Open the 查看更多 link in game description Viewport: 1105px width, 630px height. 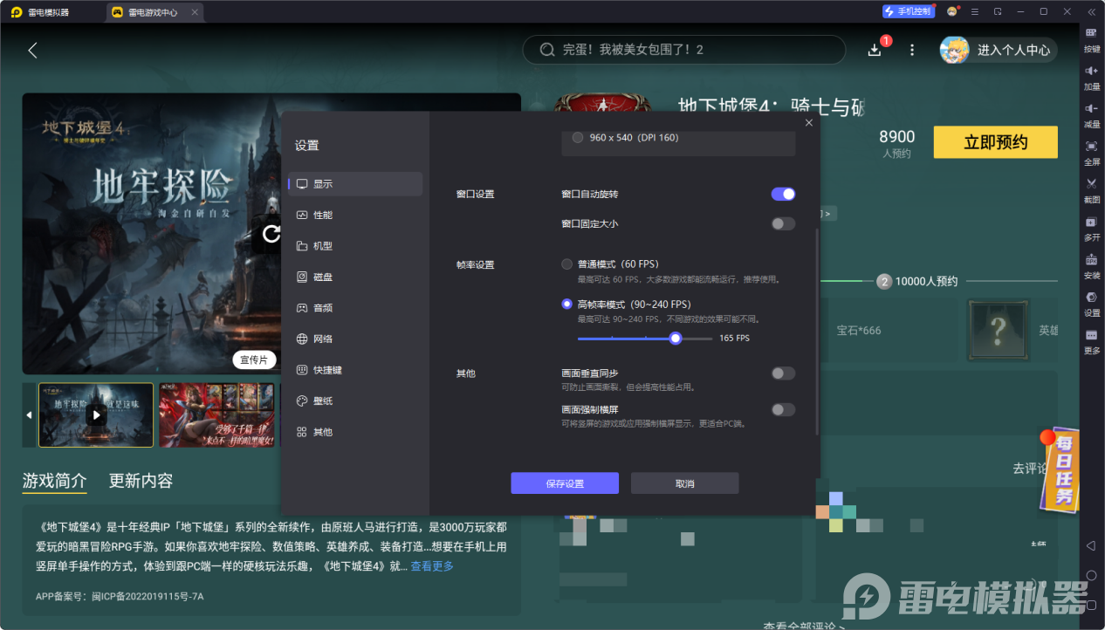click(x=431, y=565)
